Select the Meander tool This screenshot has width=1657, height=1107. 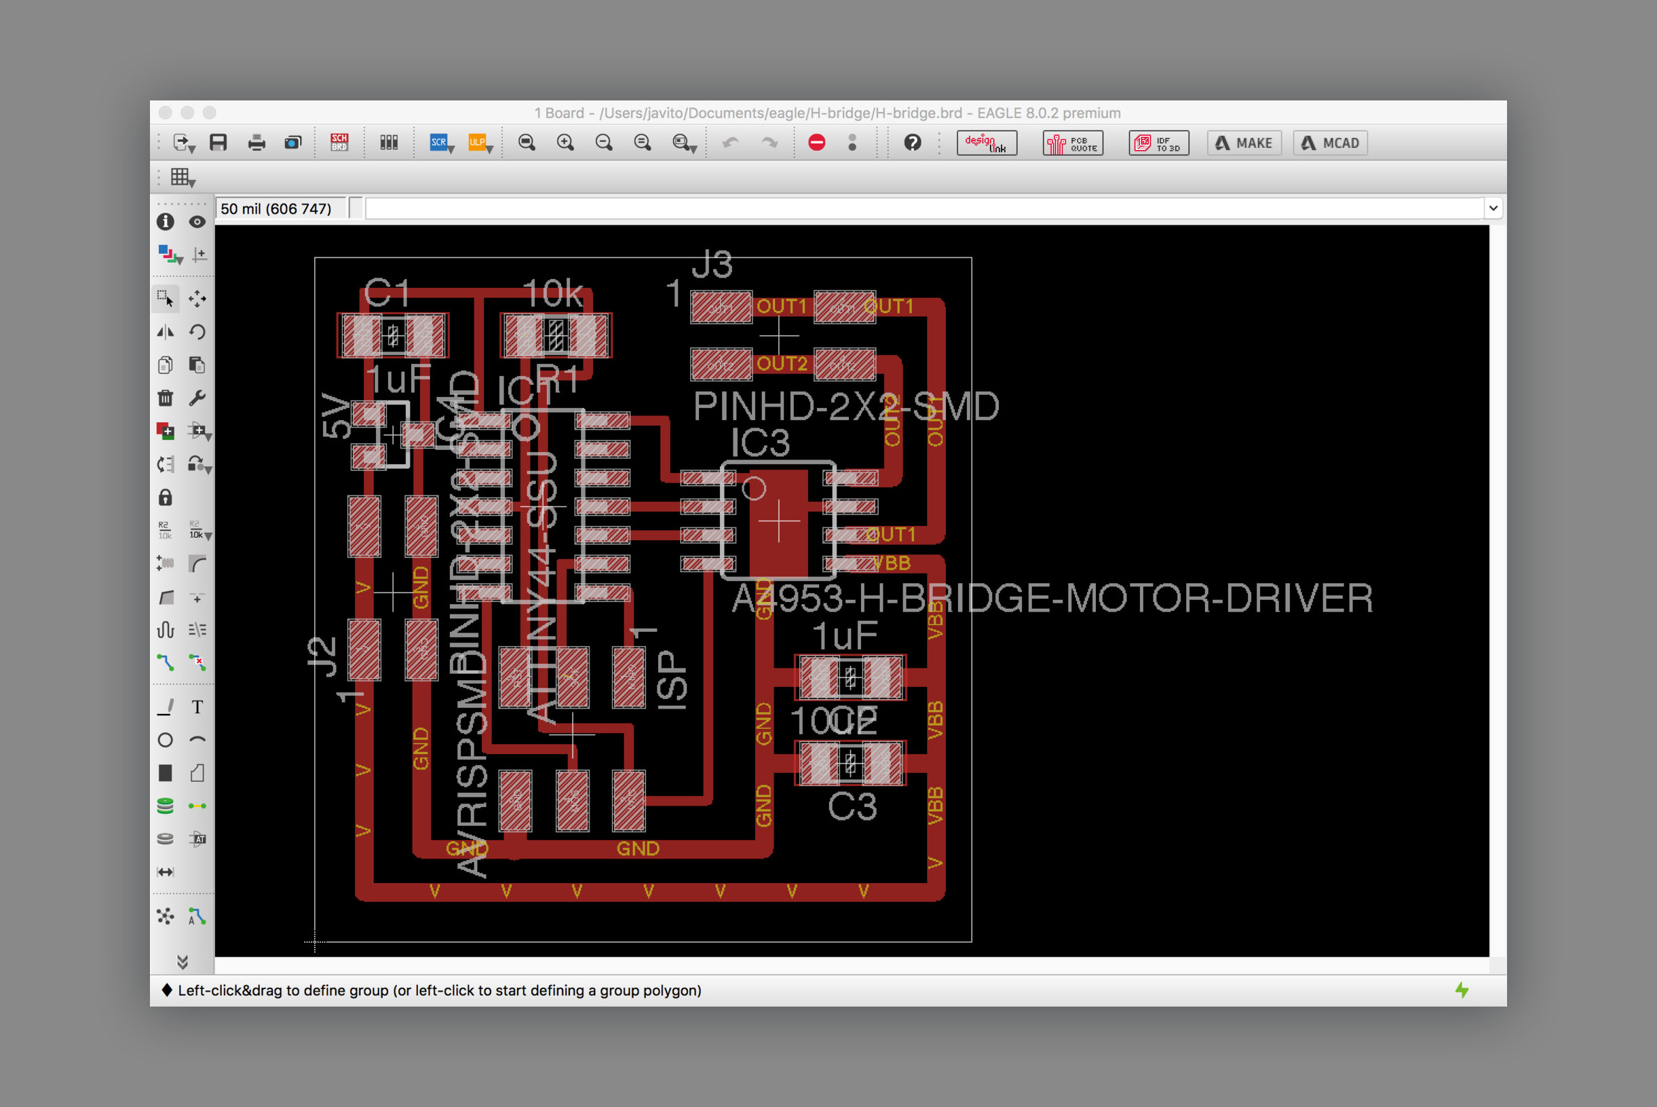click(x=165, y=630)
